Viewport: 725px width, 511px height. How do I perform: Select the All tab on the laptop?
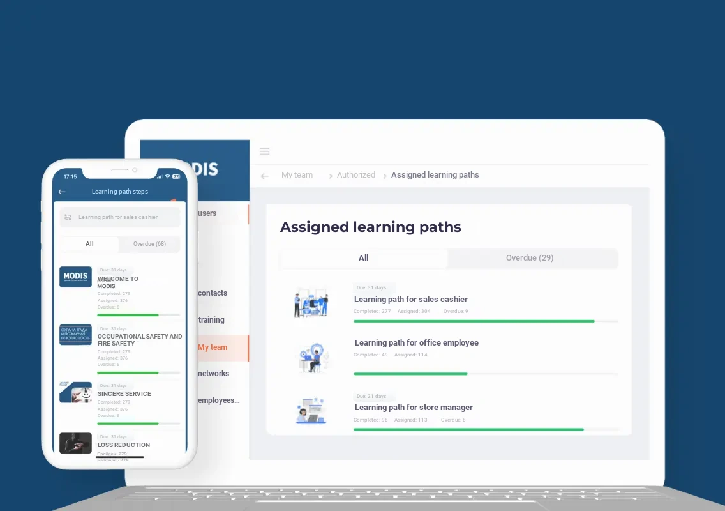pyautogui.click(x=363, y=258)
